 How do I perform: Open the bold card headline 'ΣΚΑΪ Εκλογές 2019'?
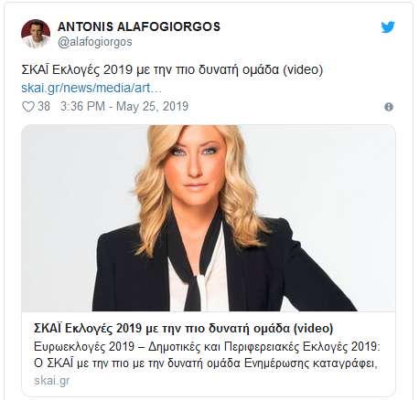(88, 329)
